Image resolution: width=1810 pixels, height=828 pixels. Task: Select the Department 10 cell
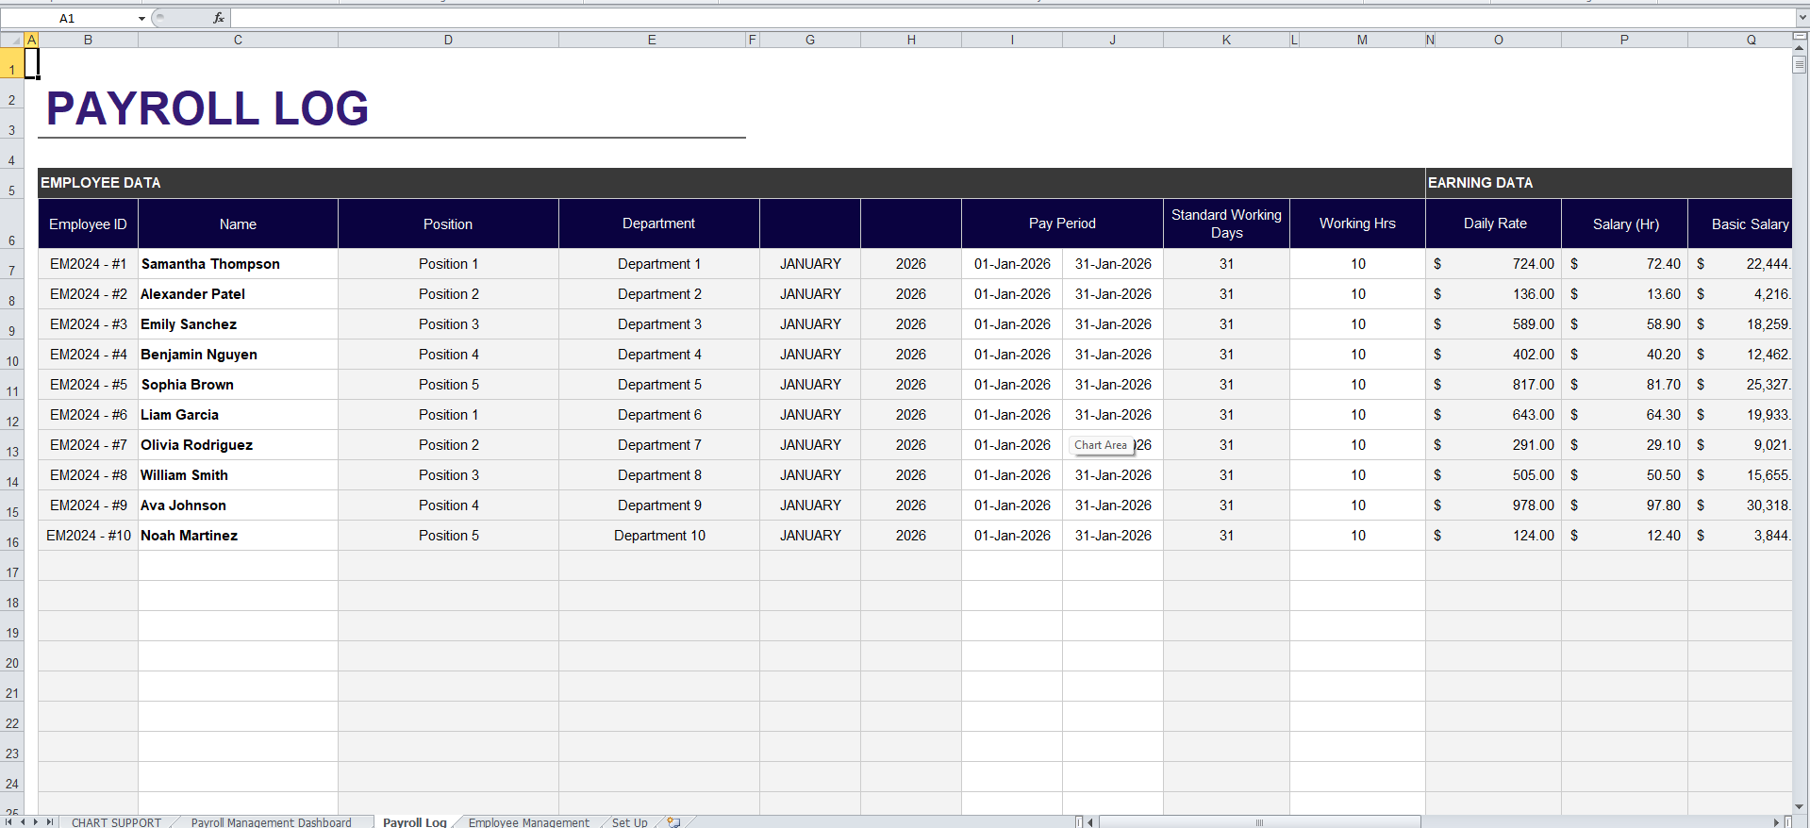(659, 536)
